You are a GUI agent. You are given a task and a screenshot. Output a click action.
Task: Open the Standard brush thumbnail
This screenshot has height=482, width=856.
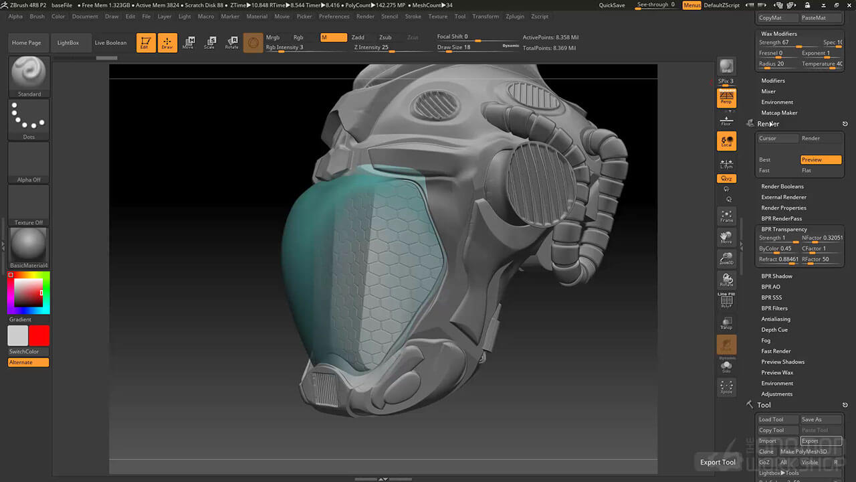coord(29,74)
